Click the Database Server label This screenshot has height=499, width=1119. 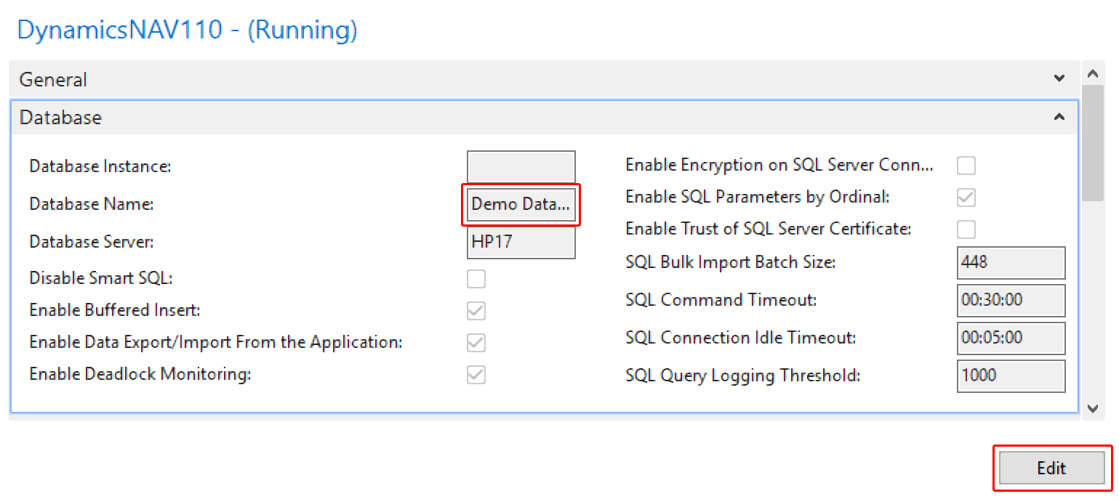[92, 241]
